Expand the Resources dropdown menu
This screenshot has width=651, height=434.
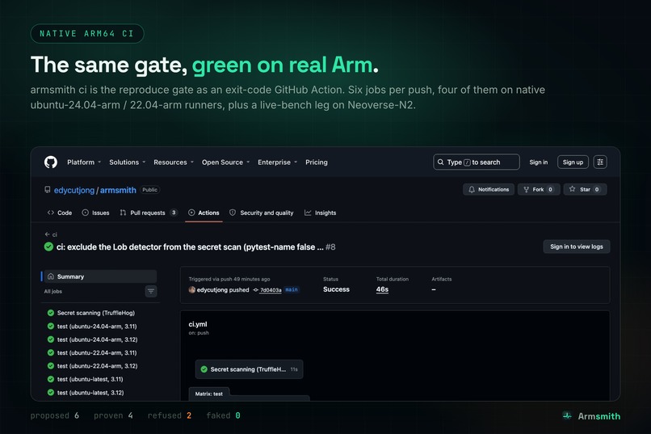tap(174, 162)
